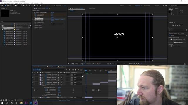
Task: Jump to first frame in Preview panel
Action: tap(173, 25)
